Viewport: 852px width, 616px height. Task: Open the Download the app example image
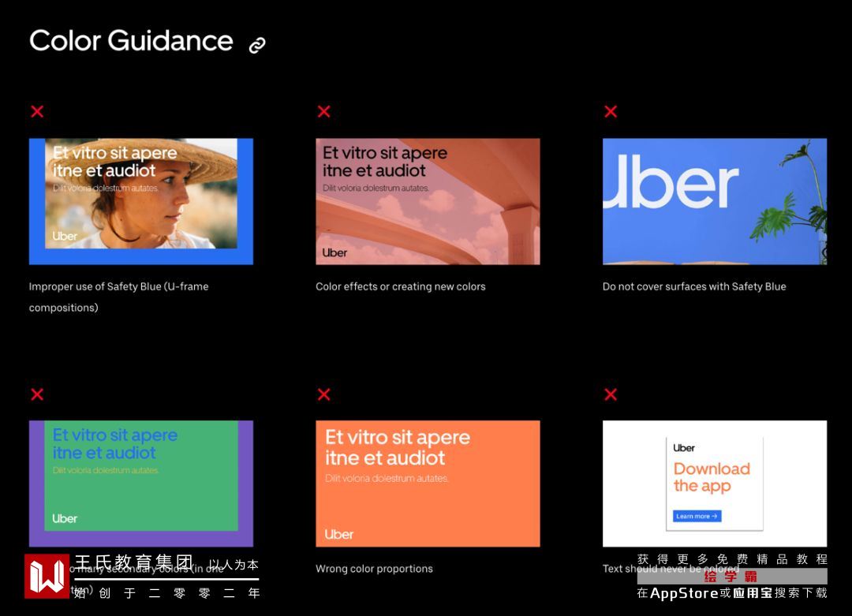point(715,483)
